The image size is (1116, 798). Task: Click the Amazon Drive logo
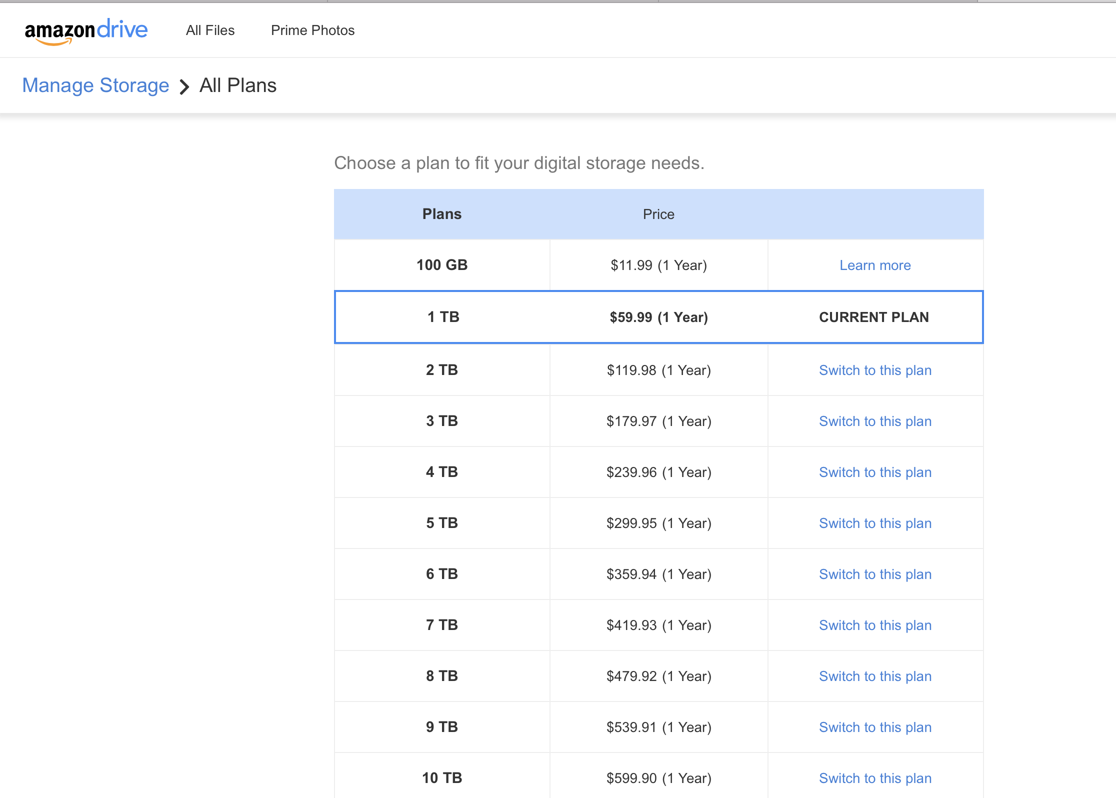tap(86, 31)
